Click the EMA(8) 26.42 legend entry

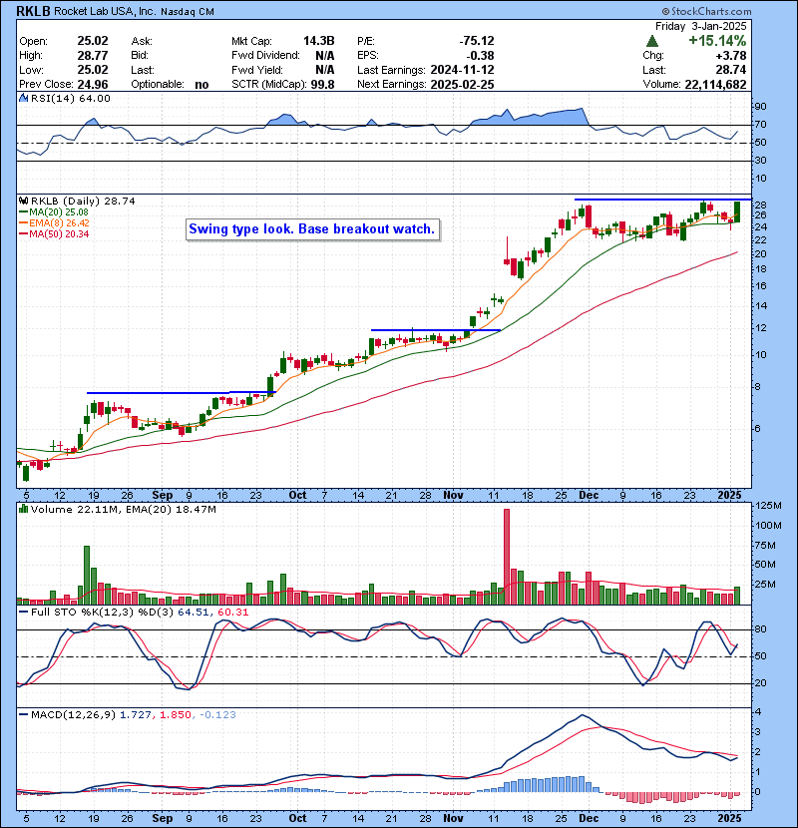(x=54, y=222)
